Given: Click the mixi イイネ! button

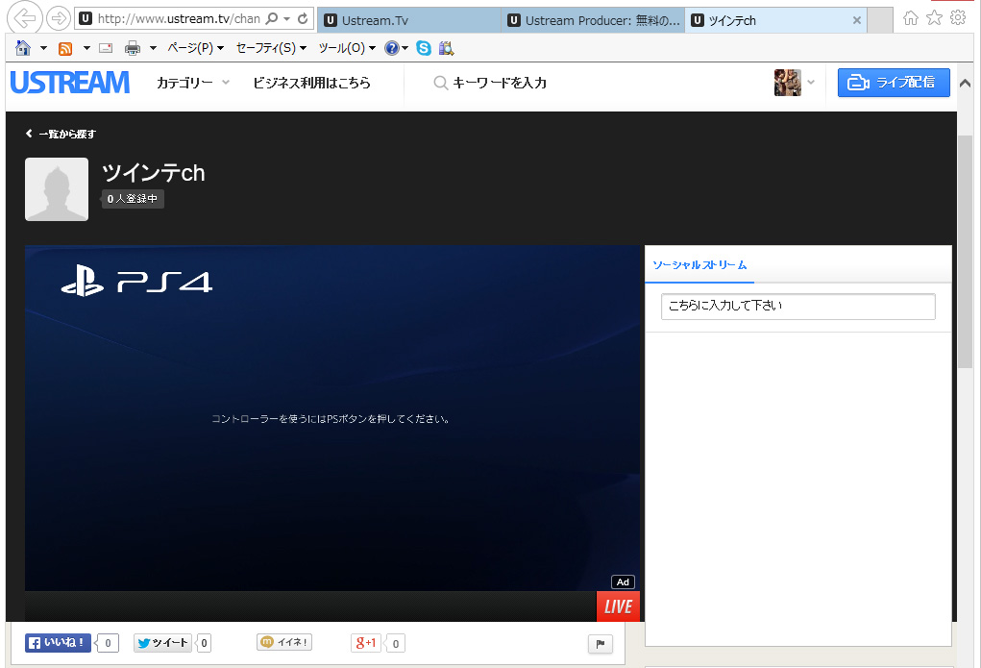Looking at the screenshot, I should (x=284, y=643).
